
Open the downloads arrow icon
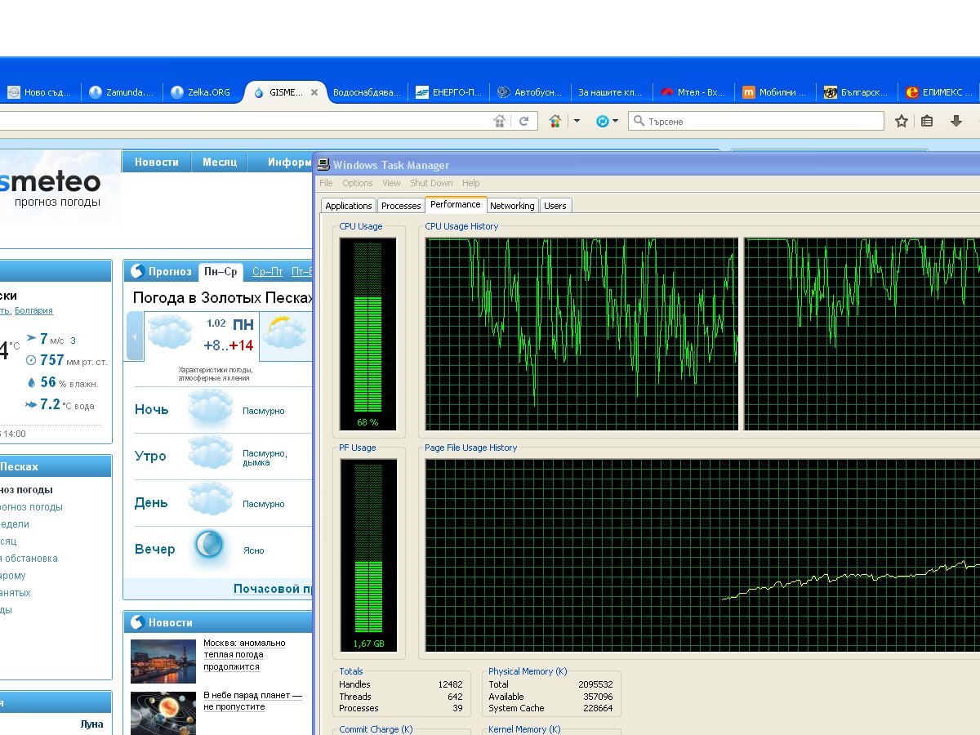956,121
